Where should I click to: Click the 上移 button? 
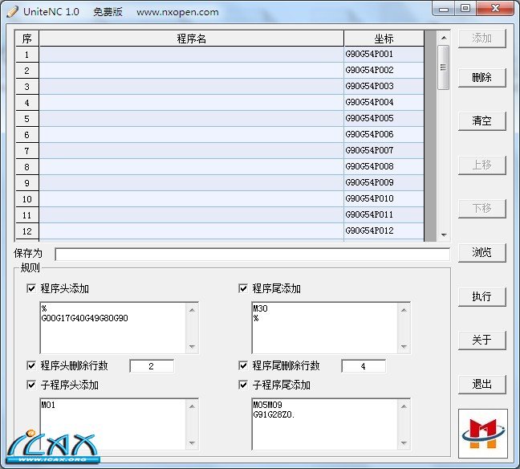point(481,165)
